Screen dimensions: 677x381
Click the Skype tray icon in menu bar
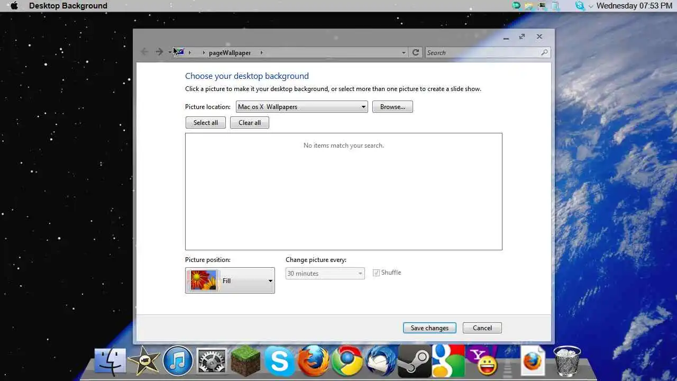pyautogui.click(x=580, y=6)
